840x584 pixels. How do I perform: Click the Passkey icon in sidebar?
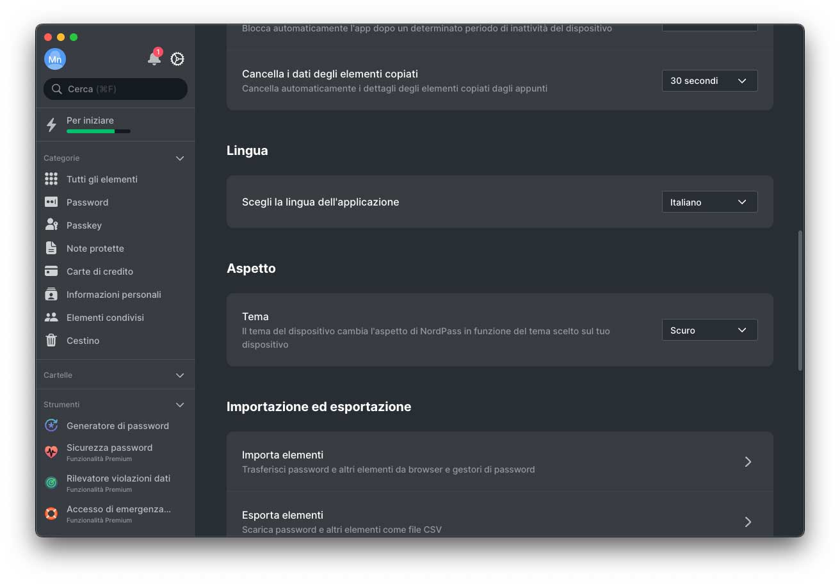[51, 225]
